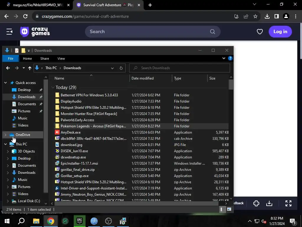
Task: Open Chrome downloads tray icon
Action: click(x=267, y=17)
